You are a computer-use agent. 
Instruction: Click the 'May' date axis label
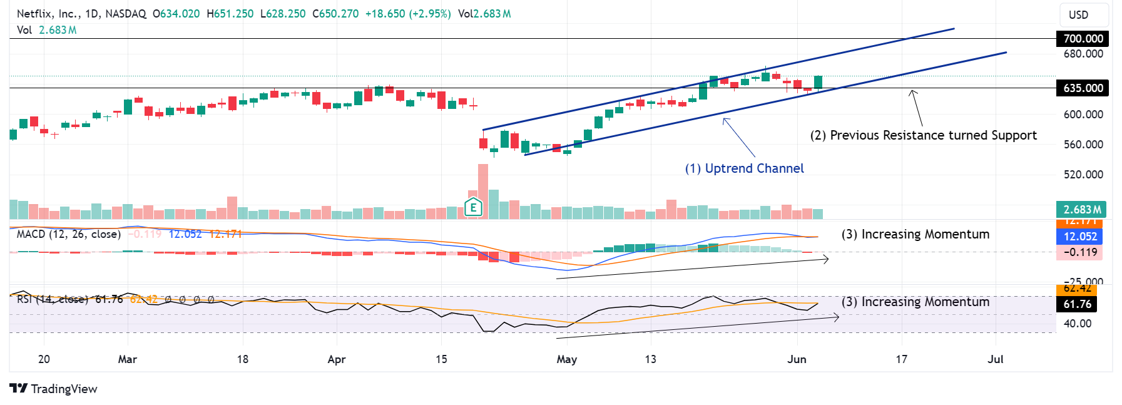(567, 359)
